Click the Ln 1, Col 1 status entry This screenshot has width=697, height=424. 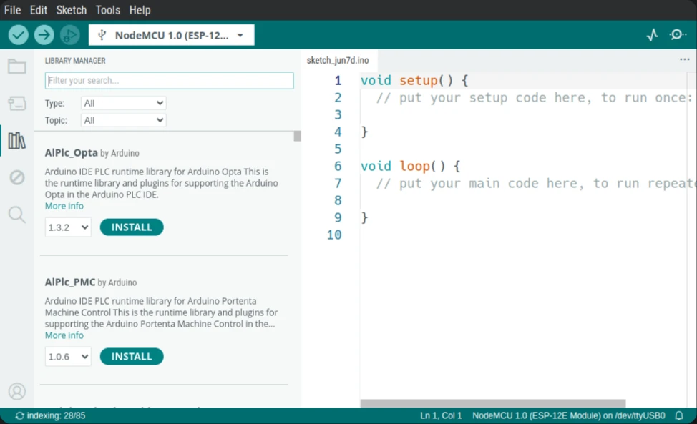(x=441, y=415)
